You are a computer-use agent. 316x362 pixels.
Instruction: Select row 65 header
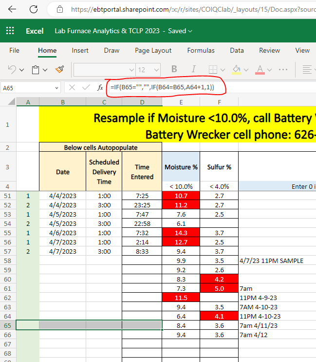coord(8,325)
